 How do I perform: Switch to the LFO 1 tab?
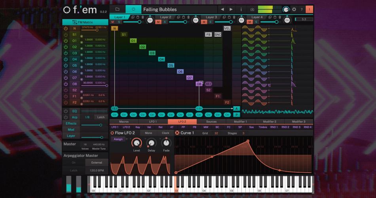pyautogui.click(x=153, y=122)
